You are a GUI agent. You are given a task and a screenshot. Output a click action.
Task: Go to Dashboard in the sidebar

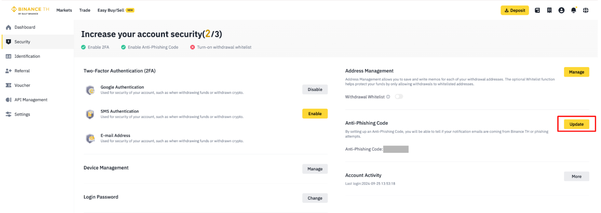(25, 27)
